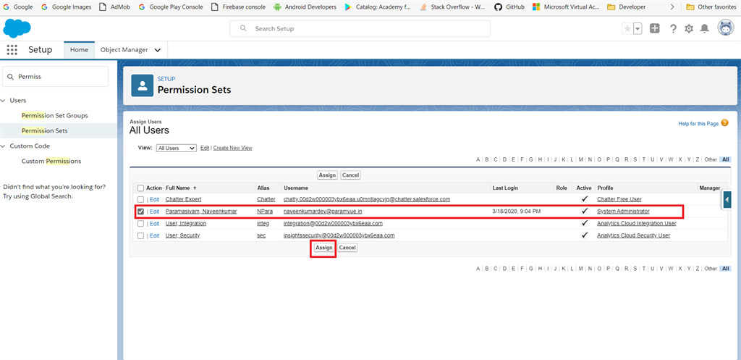This screenshot has height=360, width=741.
Task: Click the bottom Assign button
Action: click(324, 248)
